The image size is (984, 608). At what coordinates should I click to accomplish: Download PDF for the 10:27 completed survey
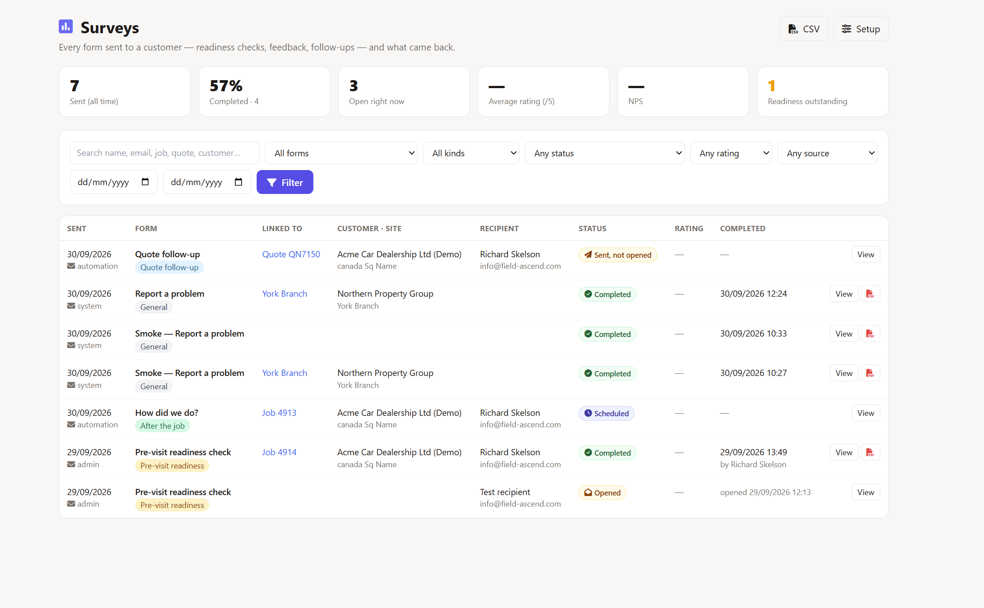tap(870, 373)
